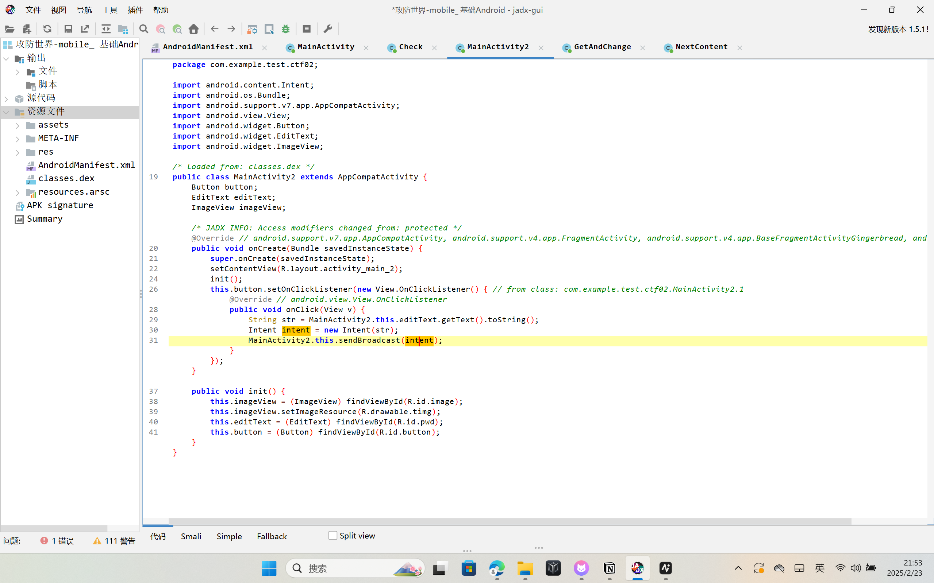
Task: Switch to the GetAndChange tab
Action: click(602, 47)
